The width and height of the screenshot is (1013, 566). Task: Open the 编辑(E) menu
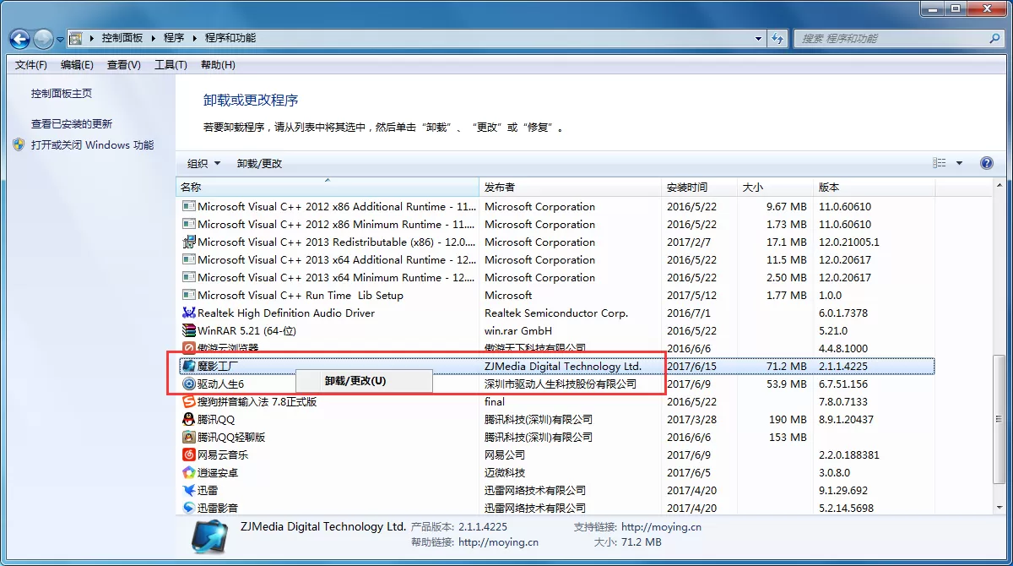point(78,65)
